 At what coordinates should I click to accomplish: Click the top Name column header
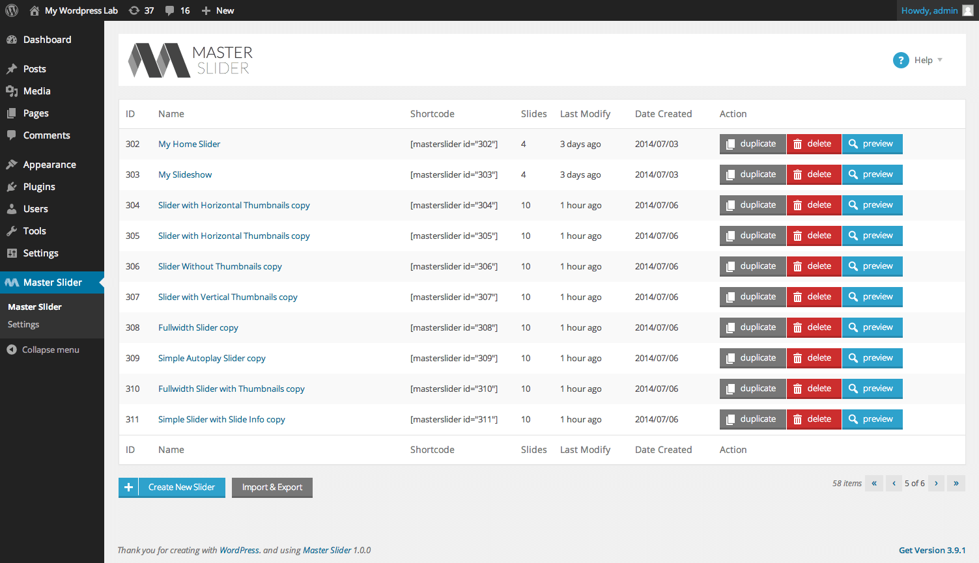coord(171,114)
